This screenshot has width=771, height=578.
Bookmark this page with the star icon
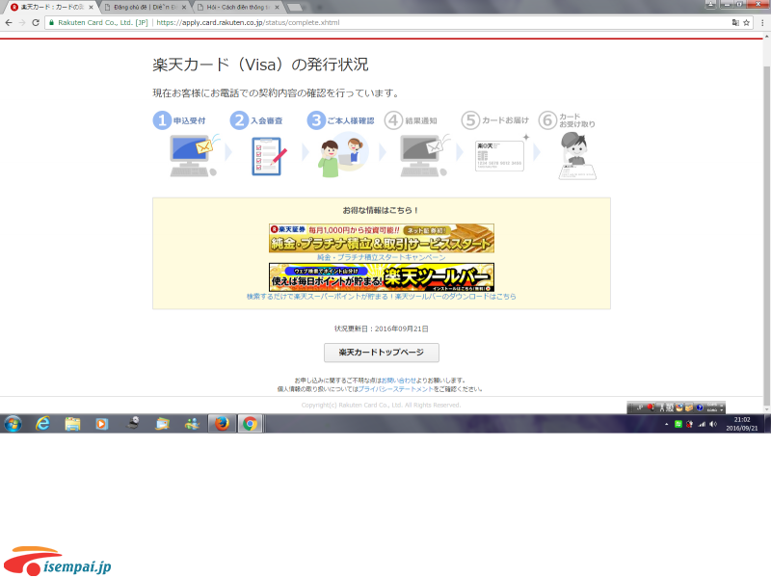[x=746, y=22]
